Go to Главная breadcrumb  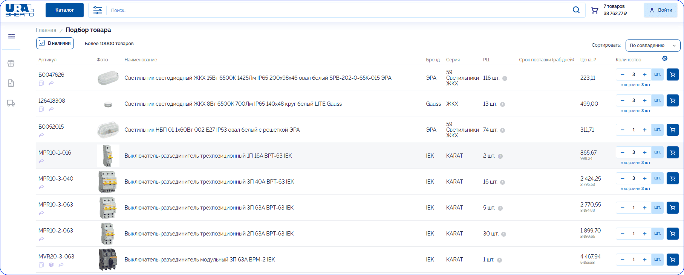46,30
